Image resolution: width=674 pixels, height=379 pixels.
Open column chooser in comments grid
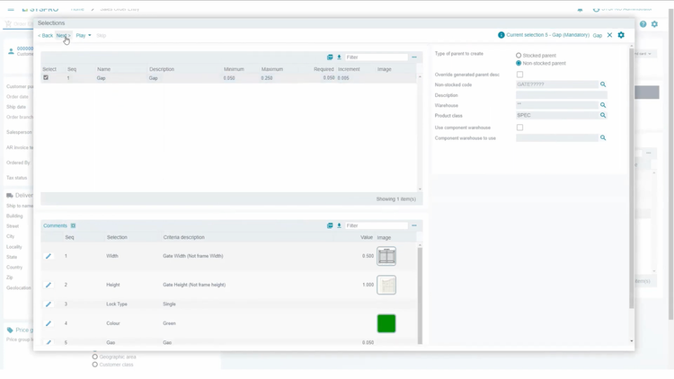point(330,225)
